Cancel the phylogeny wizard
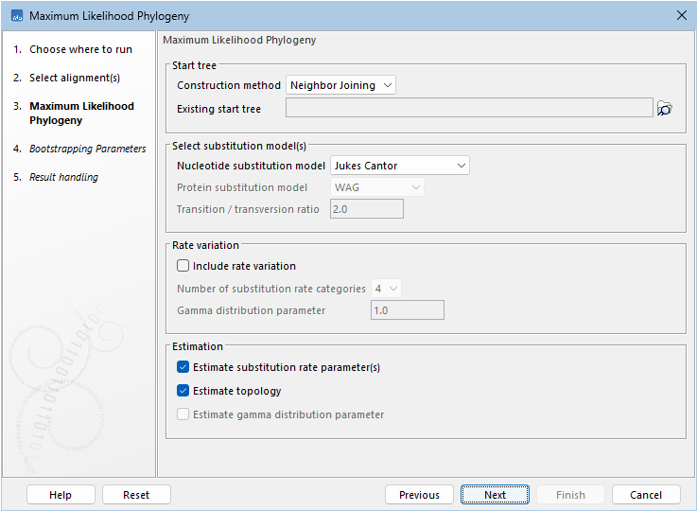Image resolution: width=697 pixels, height=511 pixels. pyautogui.click(x=646, y=495)
